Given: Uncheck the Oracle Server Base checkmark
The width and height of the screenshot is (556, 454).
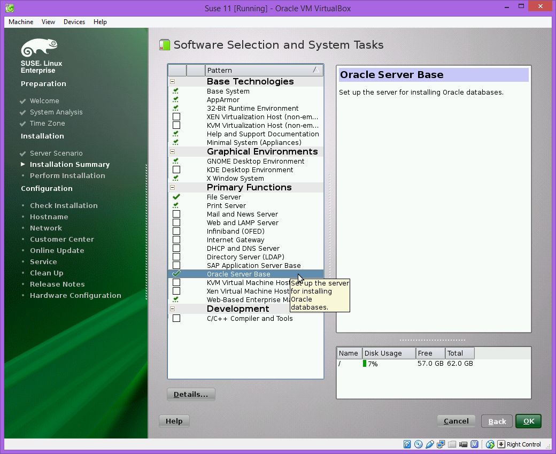Looking at the screenshot, I should 176,274.
